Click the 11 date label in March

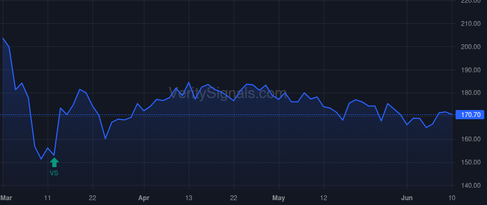[x=48, y=198]
